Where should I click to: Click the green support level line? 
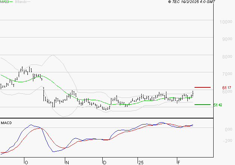click(x=202, y=105)
